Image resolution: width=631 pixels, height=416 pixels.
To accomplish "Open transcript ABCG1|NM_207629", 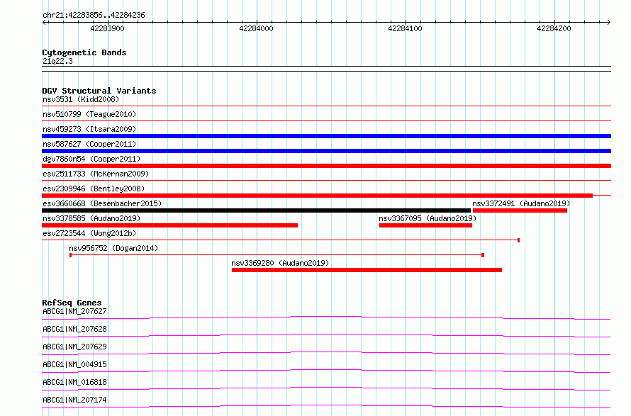I will point(74,347).
